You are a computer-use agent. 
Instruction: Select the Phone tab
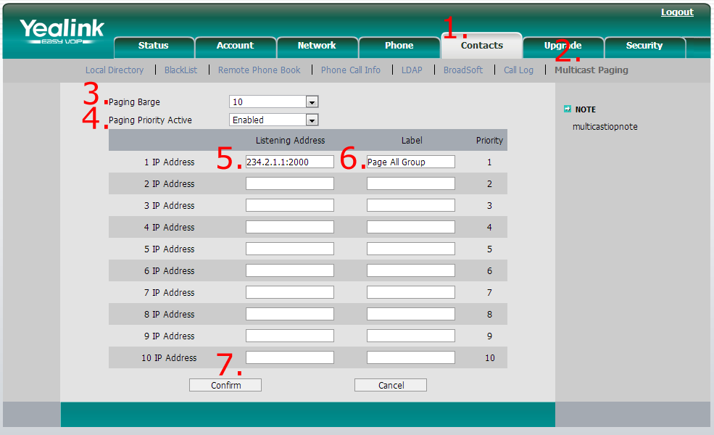pos(399,46)
